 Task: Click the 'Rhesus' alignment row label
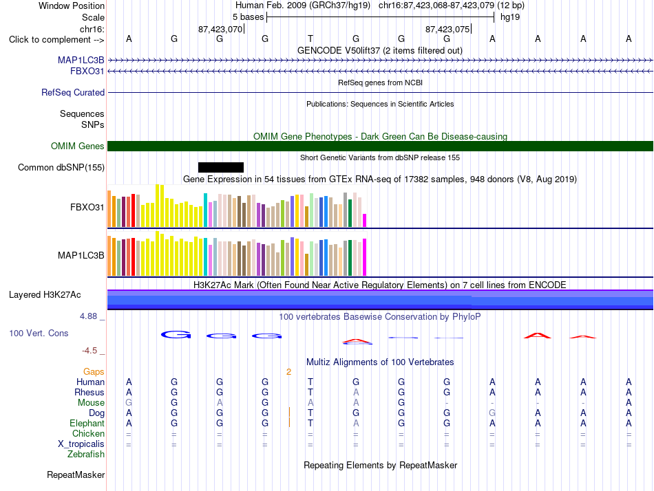click(x=89, y=393)
